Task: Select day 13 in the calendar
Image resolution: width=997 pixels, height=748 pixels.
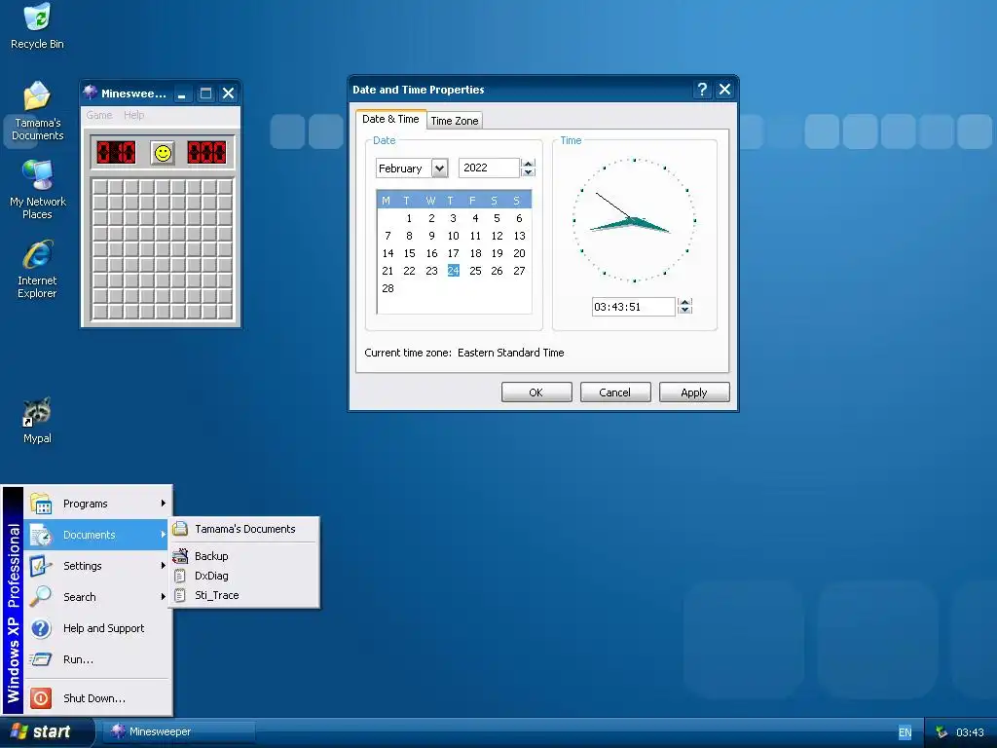Action: coord(520,236)
